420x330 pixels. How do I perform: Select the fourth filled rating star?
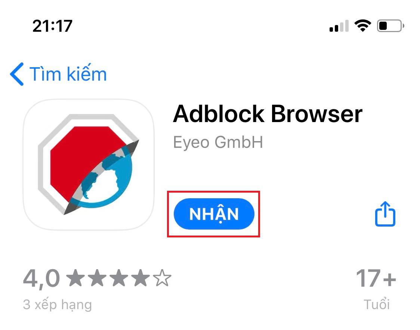coord(140,278)
